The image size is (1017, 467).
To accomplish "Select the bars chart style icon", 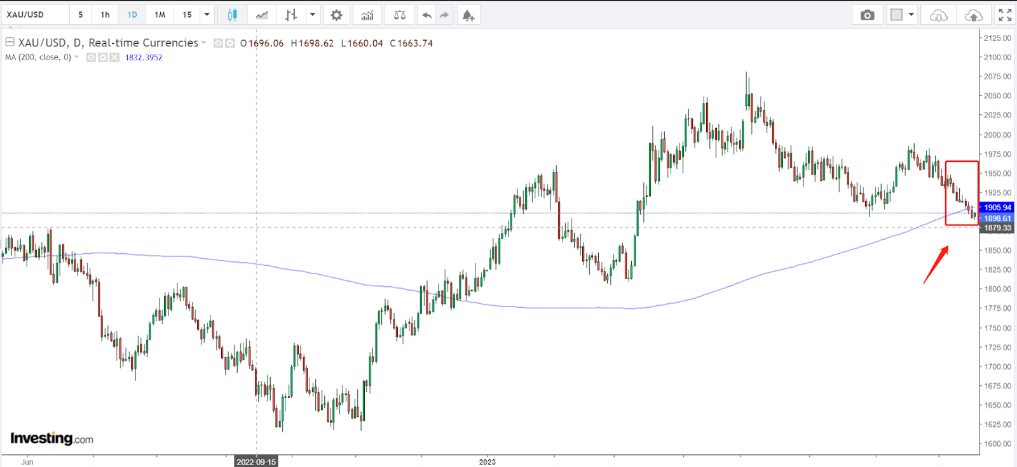I will pyautogui.click(x=291, y=15).
